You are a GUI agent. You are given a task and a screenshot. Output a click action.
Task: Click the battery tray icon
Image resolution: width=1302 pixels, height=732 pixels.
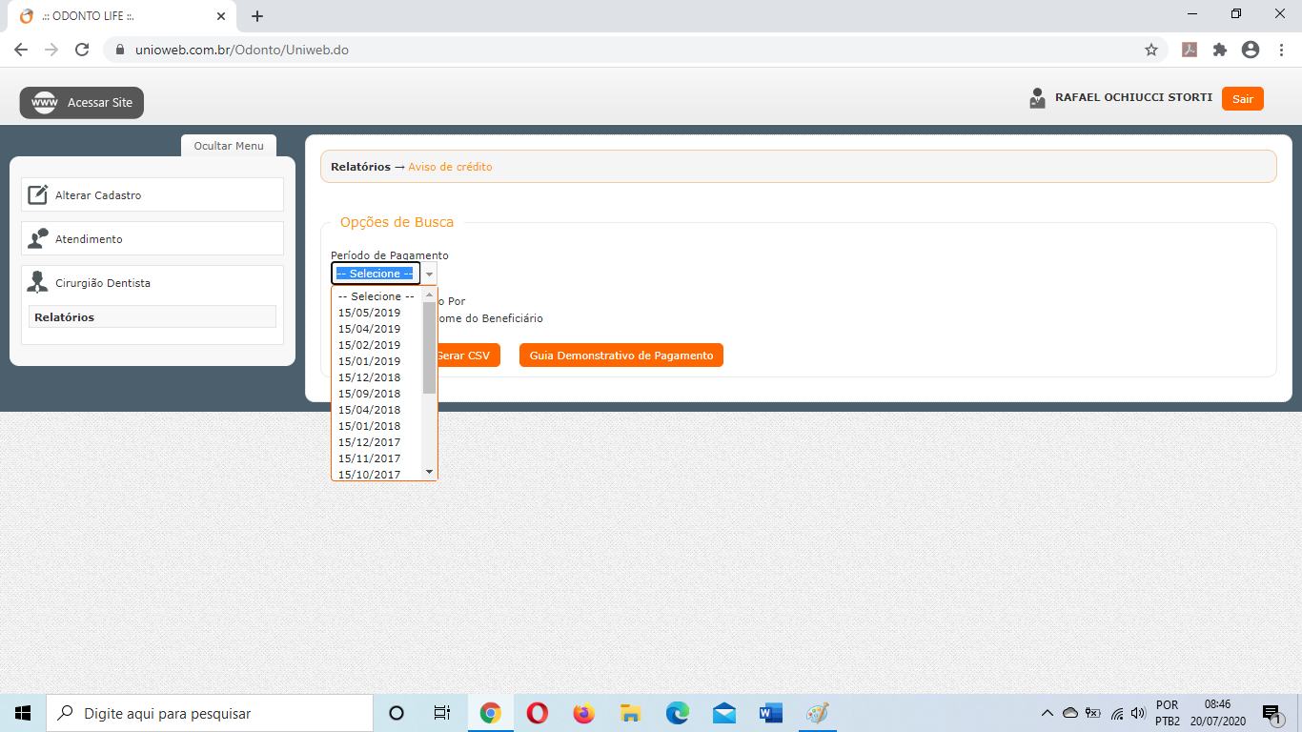[x=1093, y=713]
